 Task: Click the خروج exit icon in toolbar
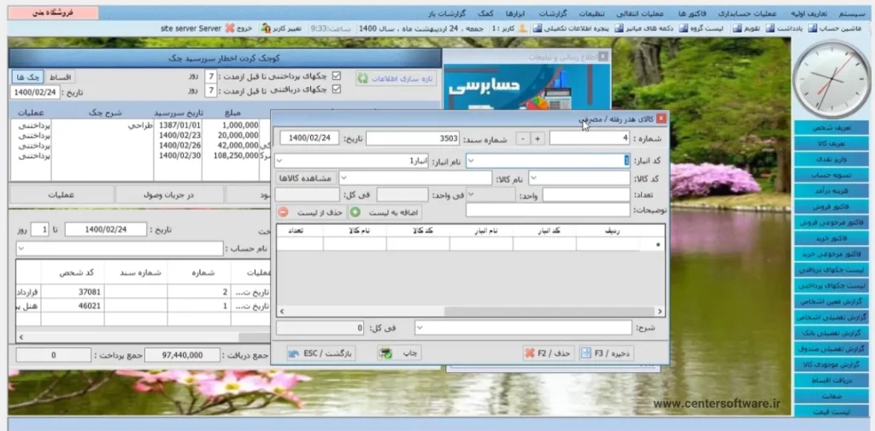pyautogui.click(x=229, y=28)
